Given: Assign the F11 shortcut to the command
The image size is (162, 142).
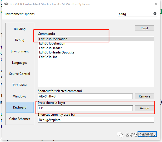Looking at the screenshot, I should pos(144,108).
